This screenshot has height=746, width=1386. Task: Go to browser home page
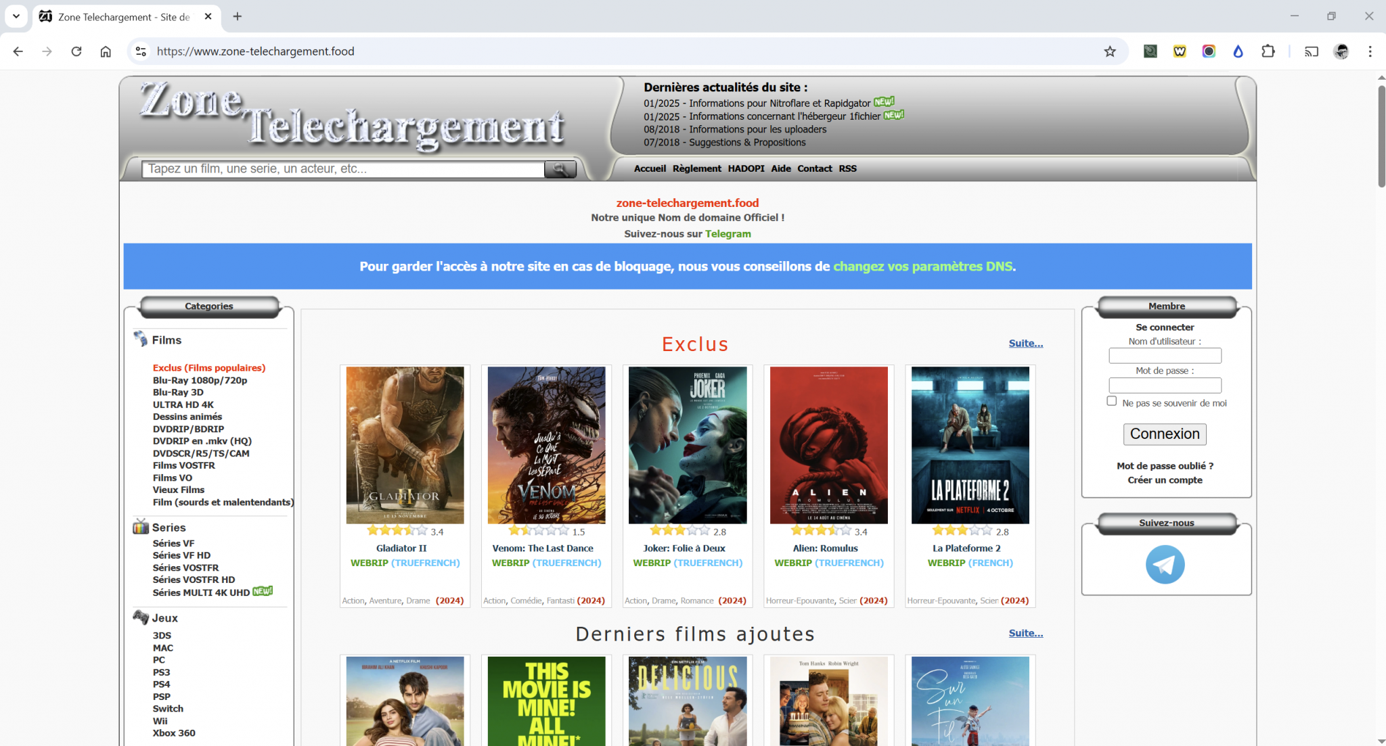pyautogui.click(x=106, y=51)
